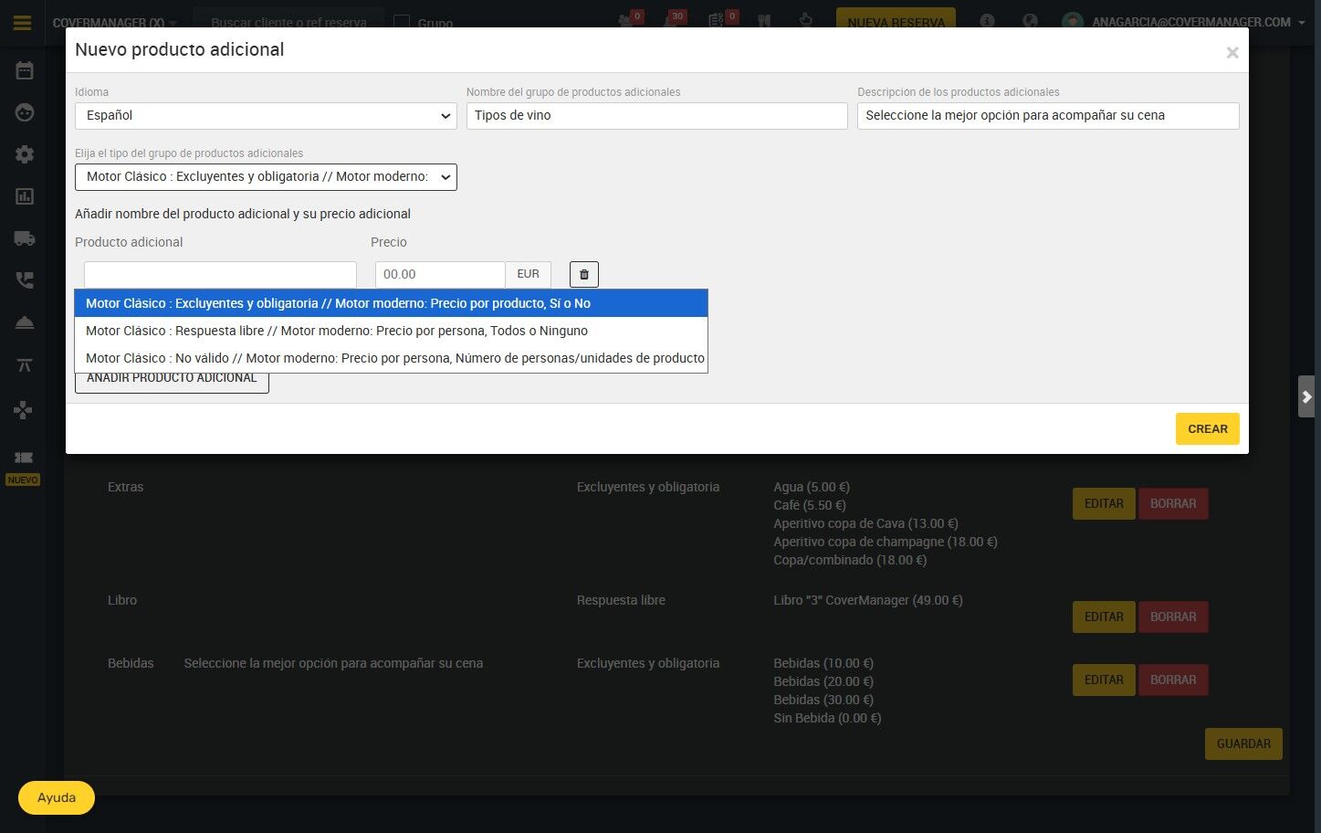Click the Producto adicional name field
Image resolution: width=1321 pixels, height=833 pixels.
(x=220, y=275)
